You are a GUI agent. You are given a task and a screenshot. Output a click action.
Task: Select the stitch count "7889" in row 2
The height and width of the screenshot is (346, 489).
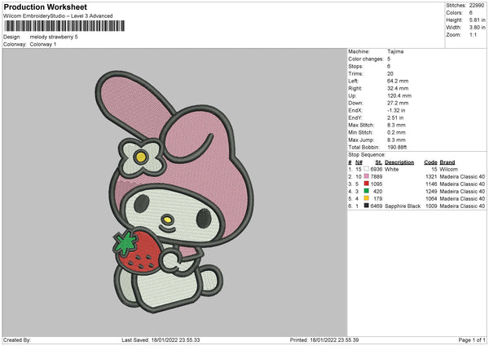click(x=377, y=177)
